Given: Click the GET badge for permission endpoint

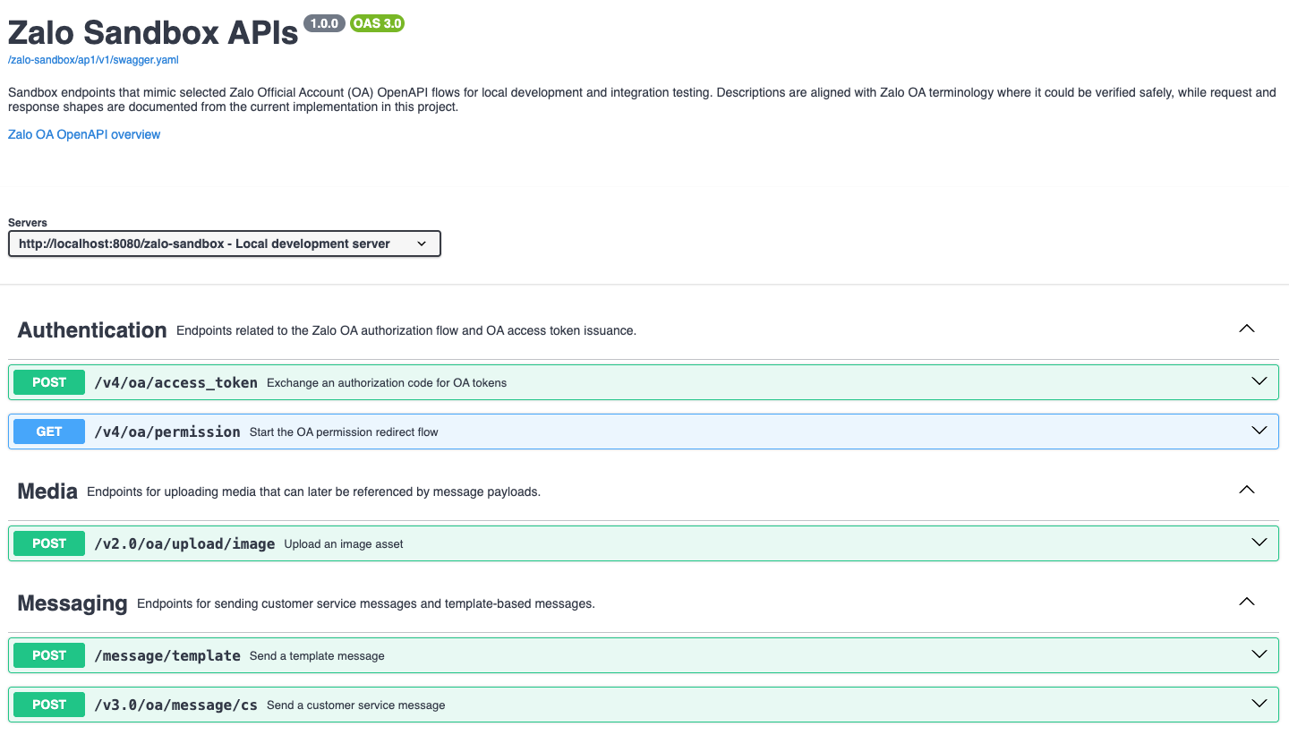Looking at the screenshot, I should tap(49, 432).
